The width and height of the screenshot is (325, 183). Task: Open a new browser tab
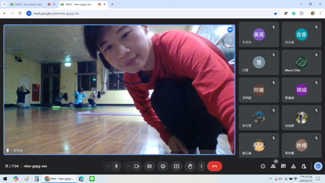pyautogui.click(x=112, y=4)
